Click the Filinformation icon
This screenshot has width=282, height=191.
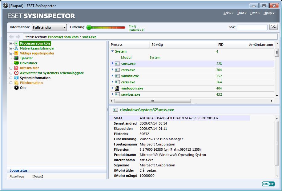[16, 83]
